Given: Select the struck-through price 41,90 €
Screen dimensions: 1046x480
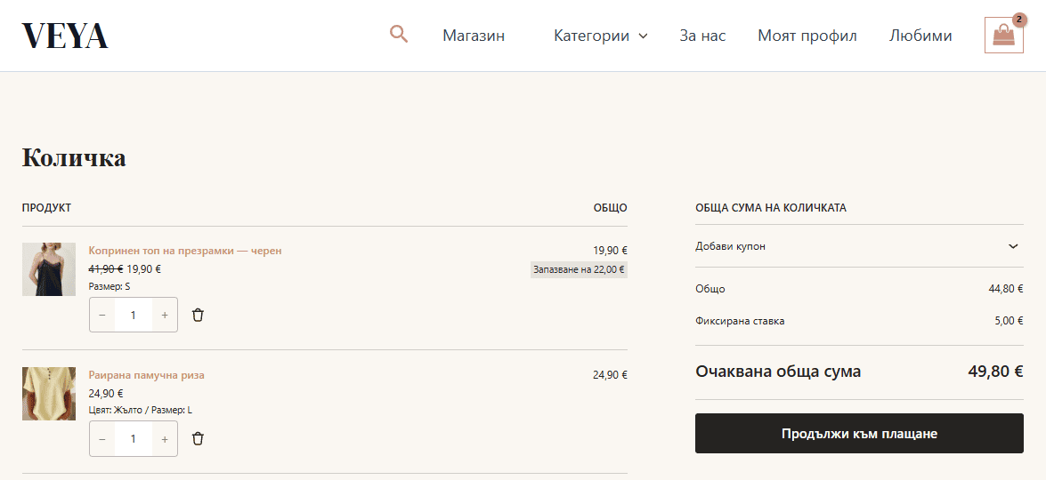Looking at the screenshot, I should point(106,269).
